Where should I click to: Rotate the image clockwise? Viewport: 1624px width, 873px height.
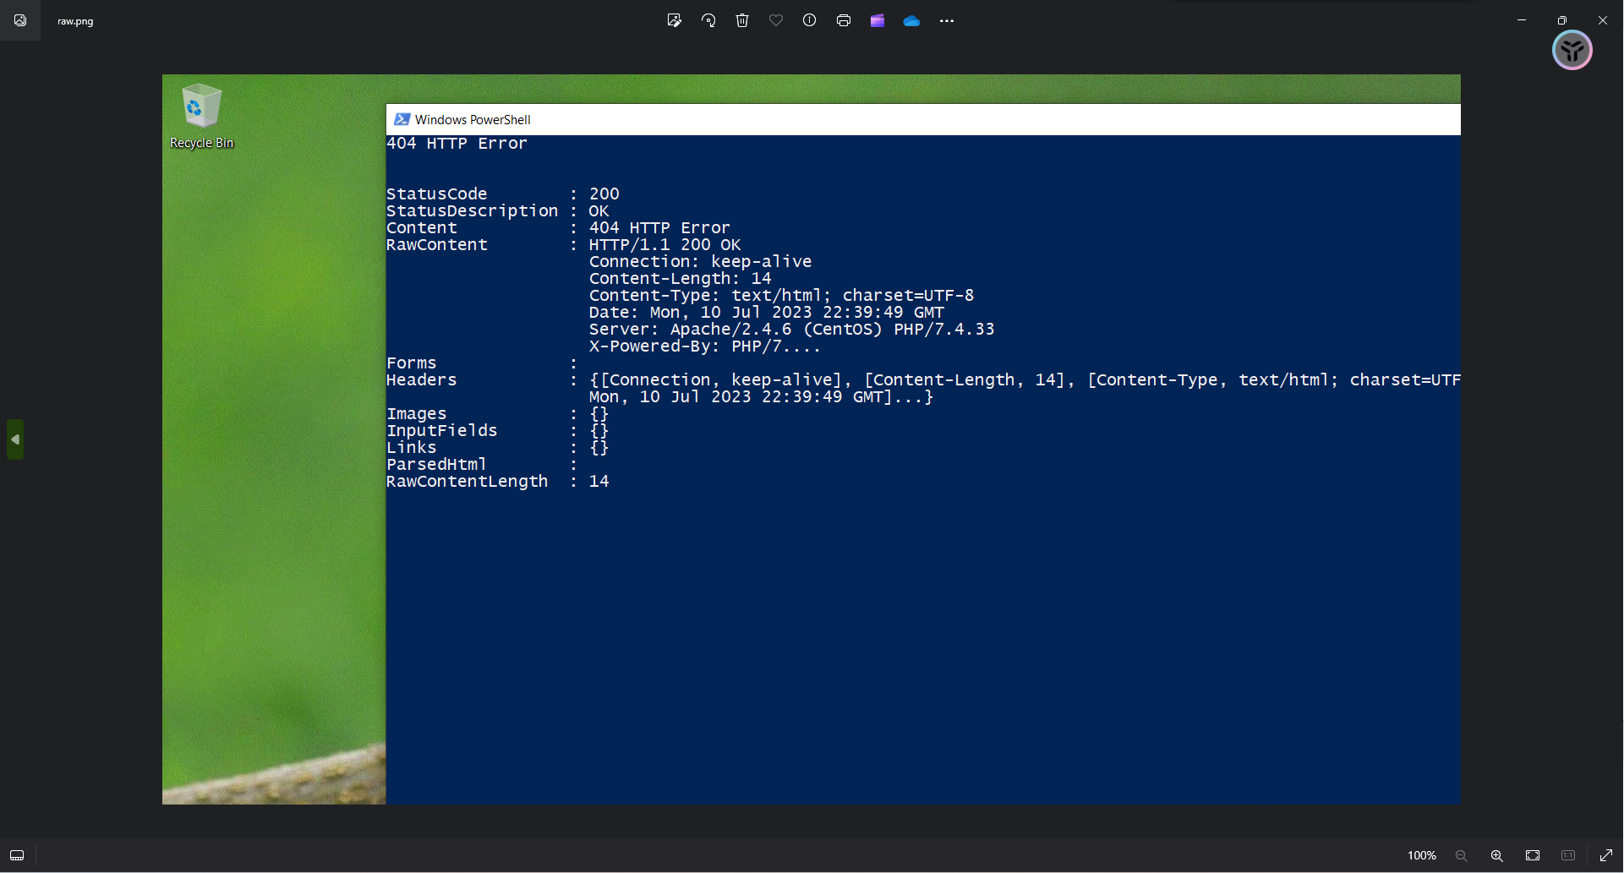[x=708, y=20]
